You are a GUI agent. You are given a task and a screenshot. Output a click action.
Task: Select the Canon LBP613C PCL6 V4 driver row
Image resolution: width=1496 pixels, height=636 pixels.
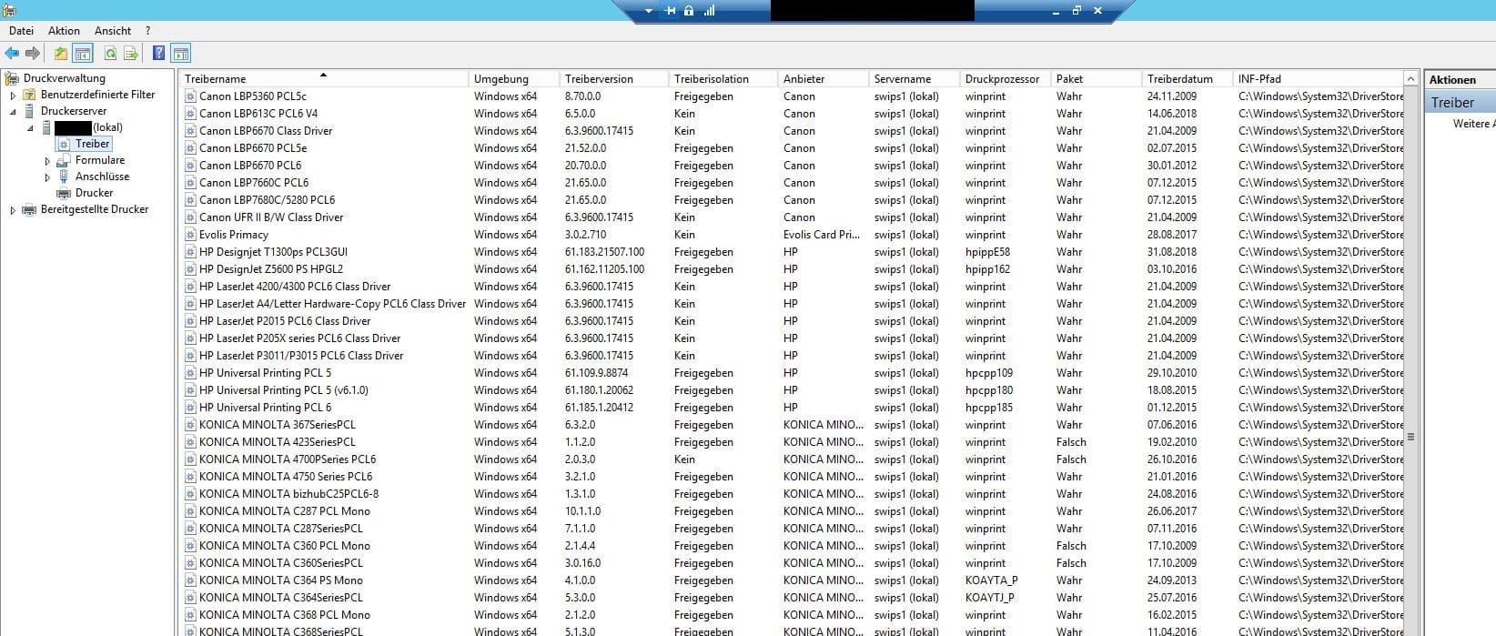(x=792, y=114)
